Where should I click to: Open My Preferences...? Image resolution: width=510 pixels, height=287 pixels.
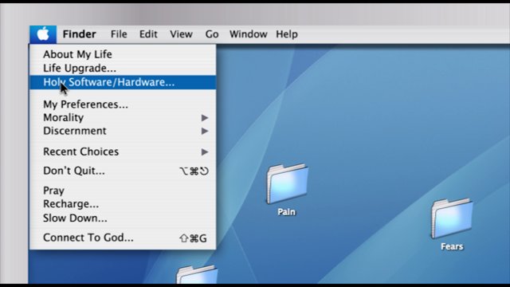(123, 104)
